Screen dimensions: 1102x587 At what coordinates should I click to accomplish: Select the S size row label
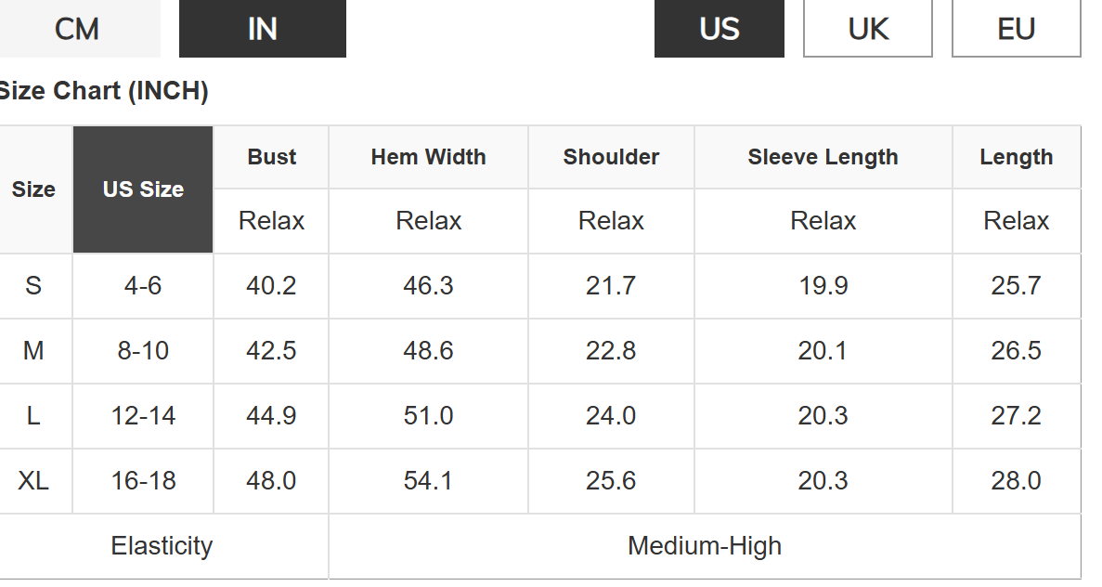click(x=33, y=285)
